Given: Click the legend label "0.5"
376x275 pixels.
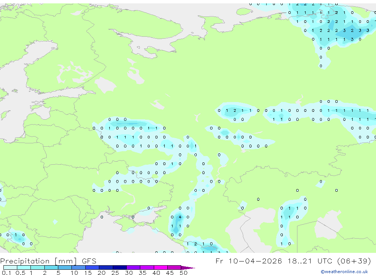Looking at the screenshot, I should tap(20, 273).
